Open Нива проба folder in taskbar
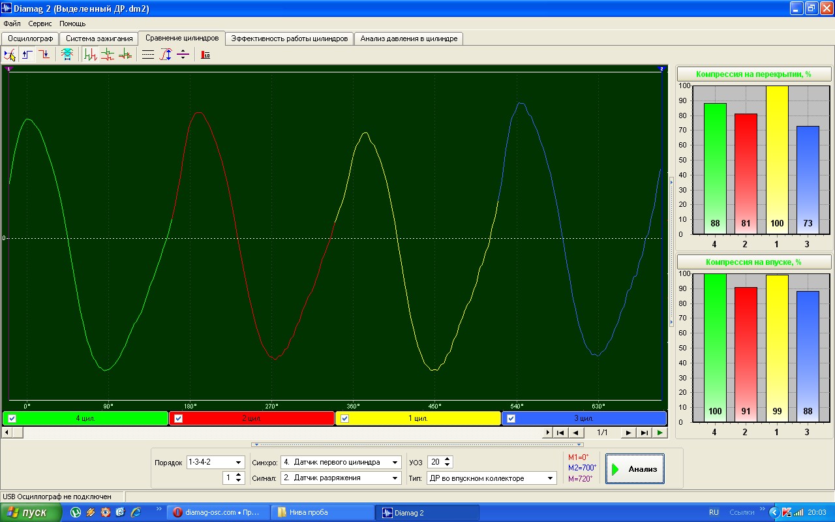835x522 pixels. (322, 513)
